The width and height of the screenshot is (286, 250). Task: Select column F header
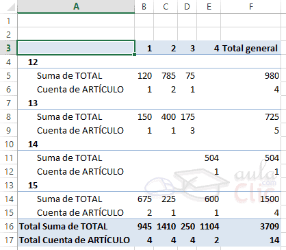(x=251, y=6)
